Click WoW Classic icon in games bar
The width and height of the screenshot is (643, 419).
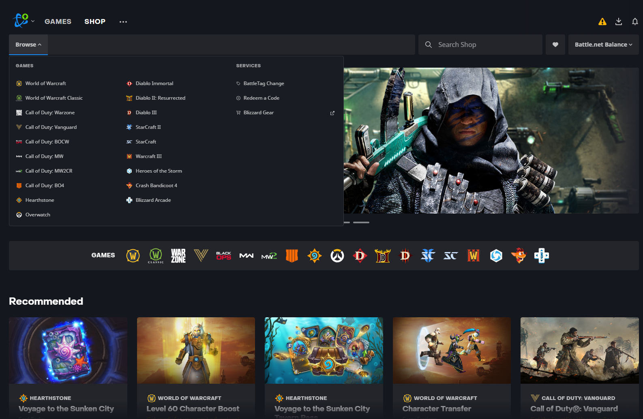[156, 256]
